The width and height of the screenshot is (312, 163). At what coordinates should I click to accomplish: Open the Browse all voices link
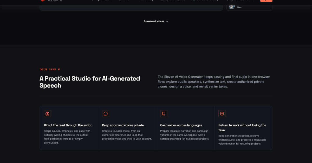click(156, 21)
